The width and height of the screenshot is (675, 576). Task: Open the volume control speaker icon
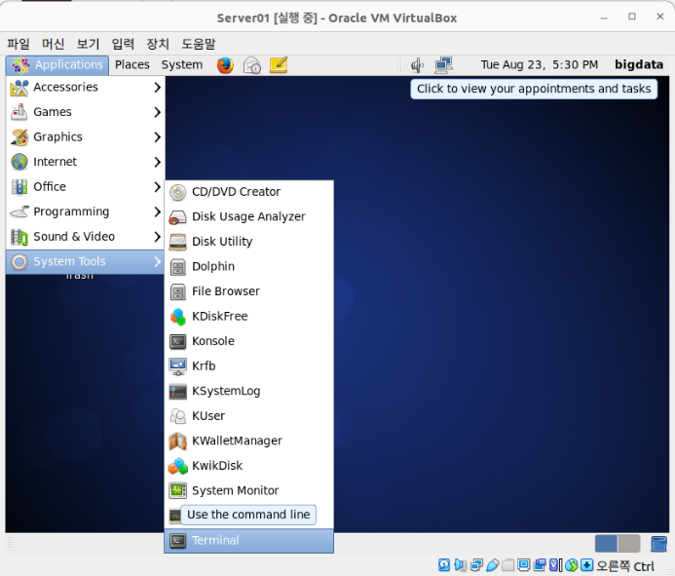417,65
